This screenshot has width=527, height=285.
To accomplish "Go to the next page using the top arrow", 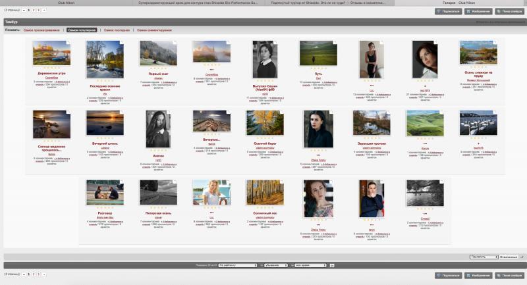I will tap(43, 11).
